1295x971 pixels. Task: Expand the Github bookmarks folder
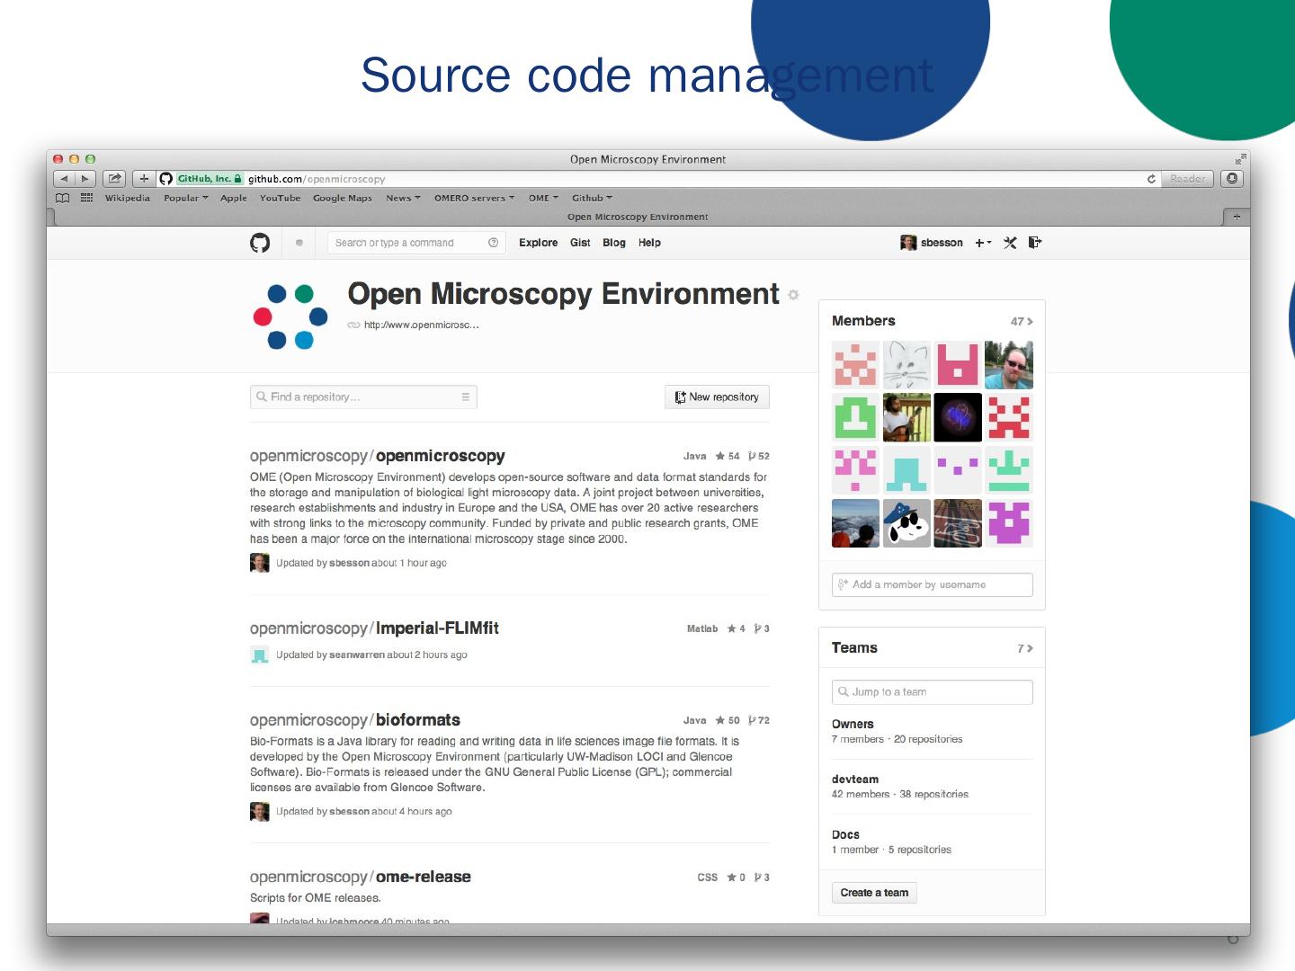(x=592, y=198)
